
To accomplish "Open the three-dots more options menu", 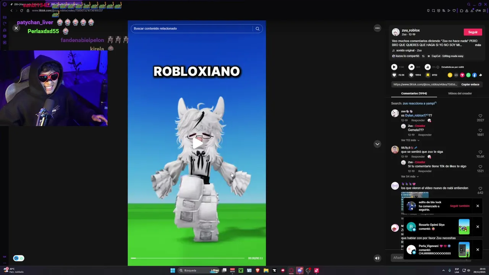I will tap(377, 28).
